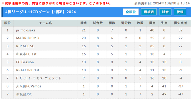Click the チーム名 column header
This screenshot has height=100, width=192.
(x=46, y=23)
